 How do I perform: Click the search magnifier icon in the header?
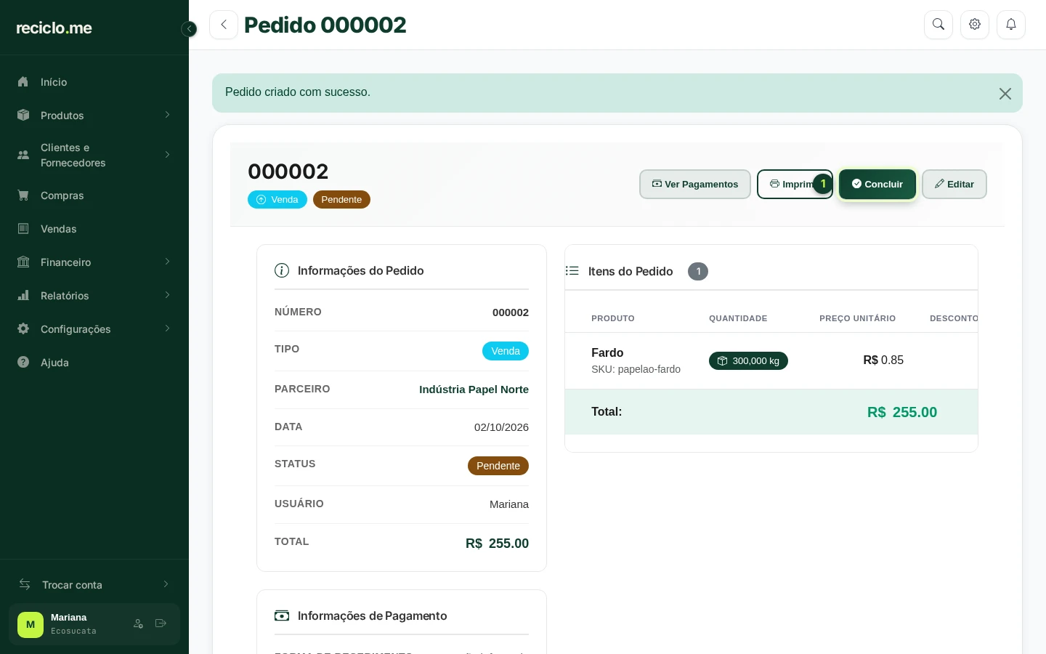(x=938, y=25)
